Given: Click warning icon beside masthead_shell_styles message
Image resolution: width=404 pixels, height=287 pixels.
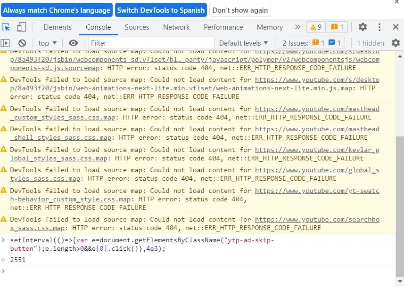Looking at the screenshot, I should click(4, 128).
